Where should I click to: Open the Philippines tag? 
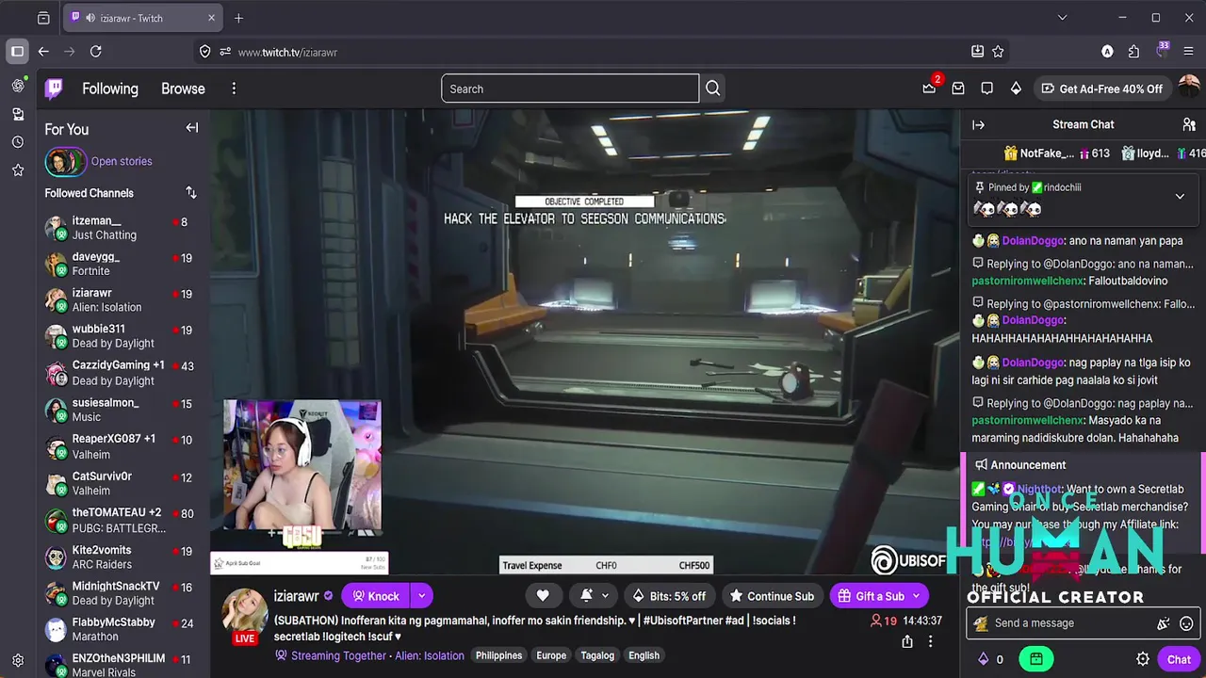(x=498, y=655)
